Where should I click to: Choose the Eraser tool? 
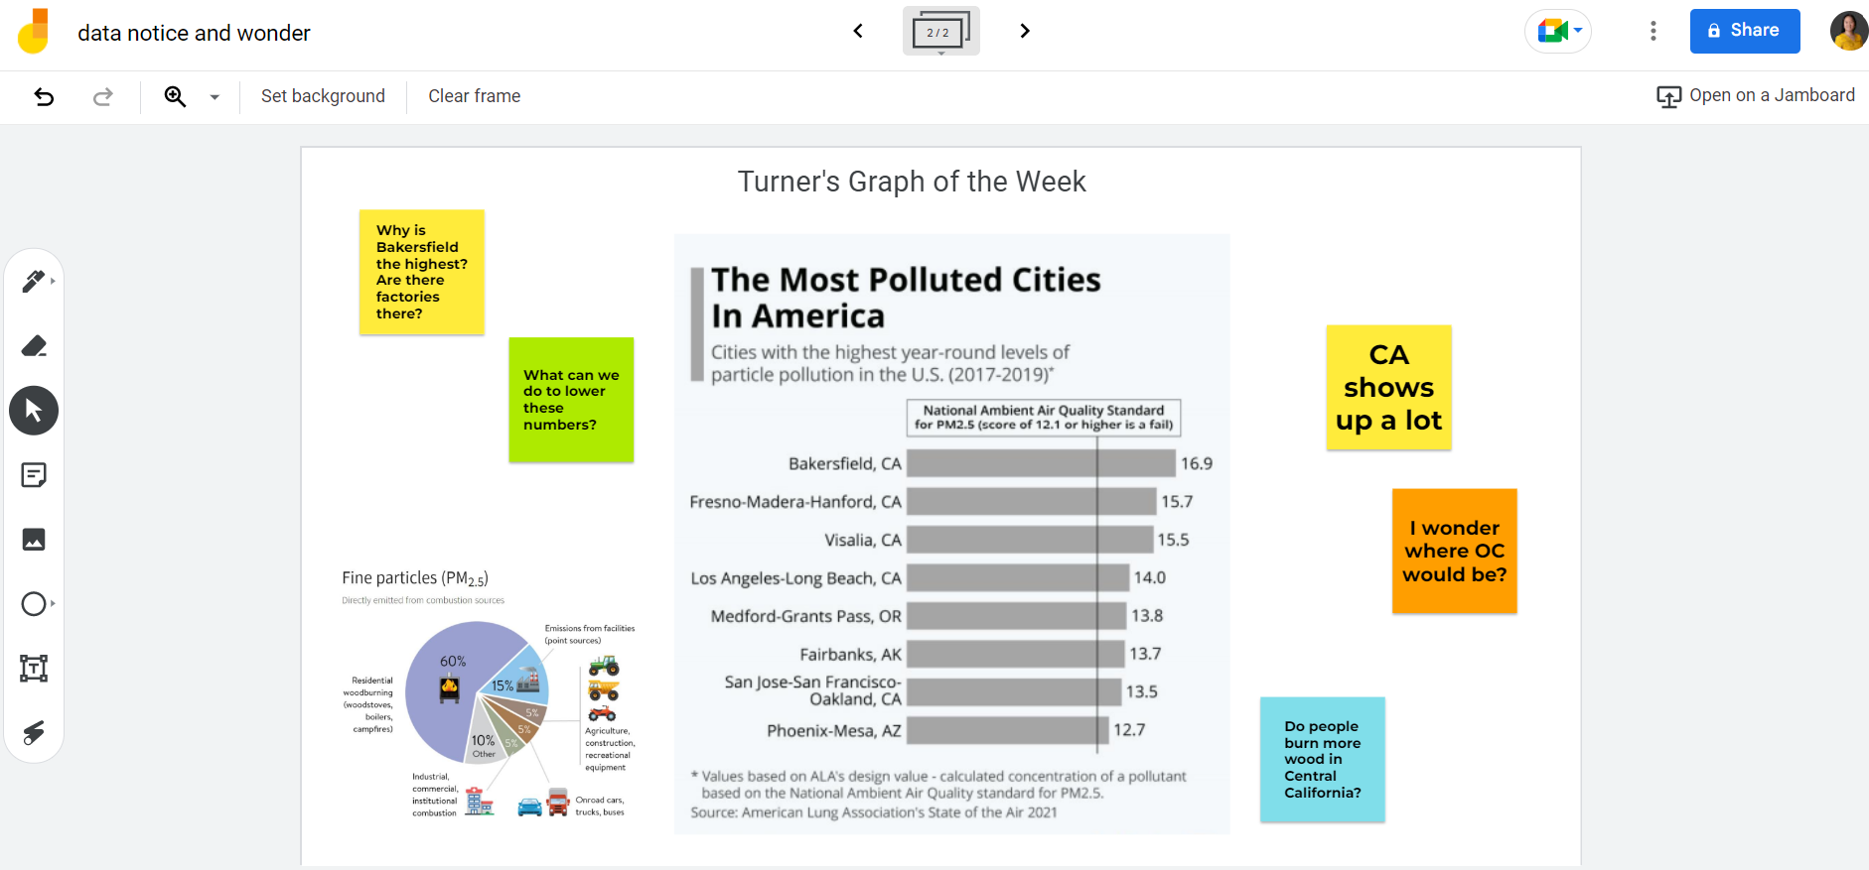(x=34, y=346)
